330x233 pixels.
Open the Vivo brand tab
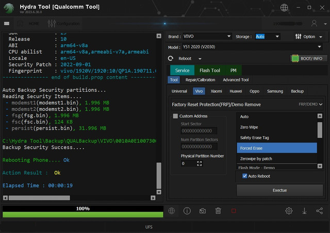[x=199, y=91]
